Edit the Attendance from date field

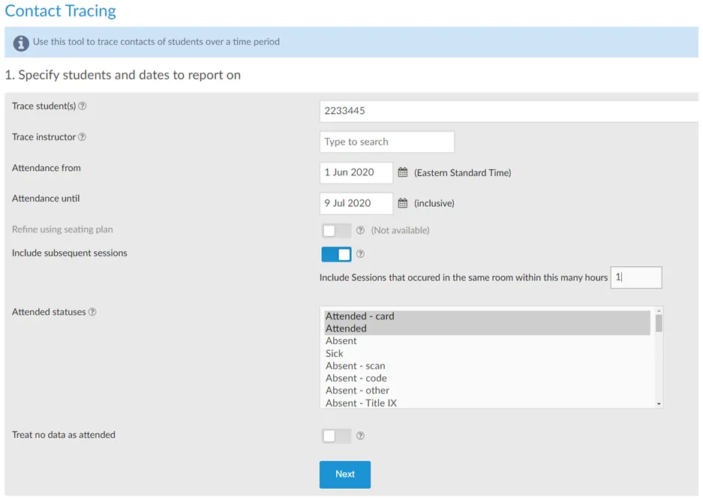pos(356,172)
